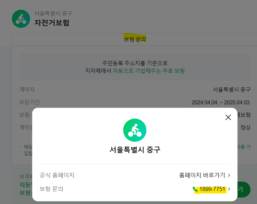Call the insurance inquiry number 1899-7751
This screenshot has width=257, height=204.
click(x=212, y=189)
